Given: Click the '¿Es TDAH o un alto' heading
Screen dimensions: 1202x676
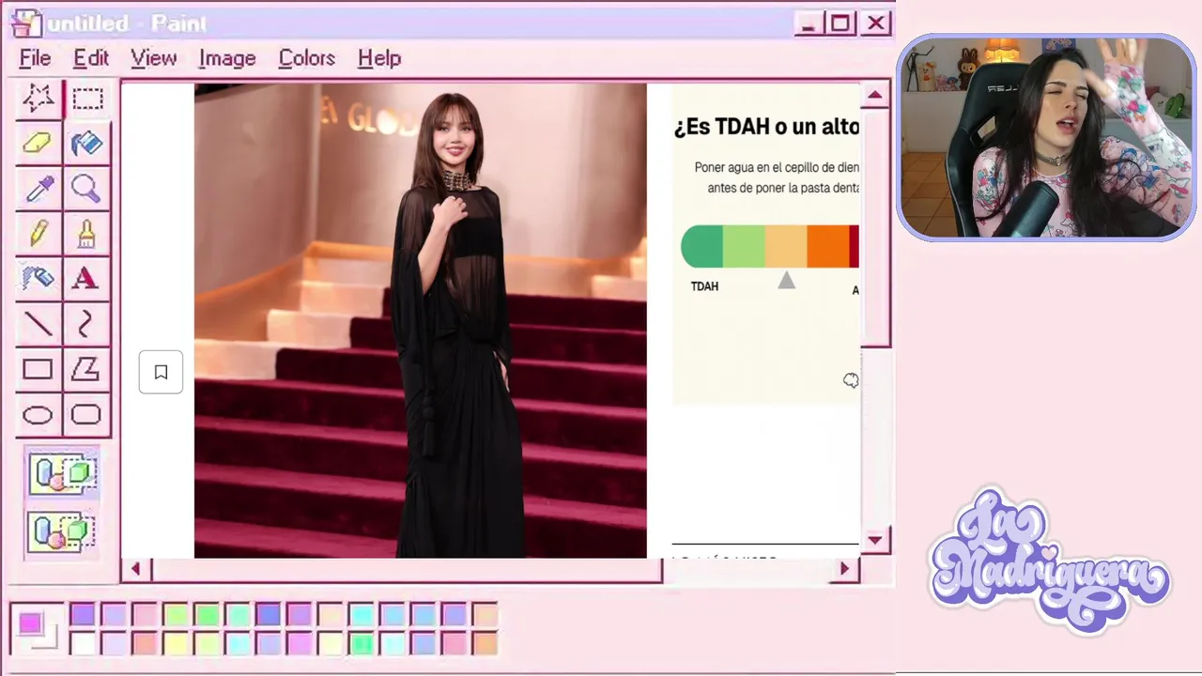Looking at the screenshot, I should click(766, 127).
